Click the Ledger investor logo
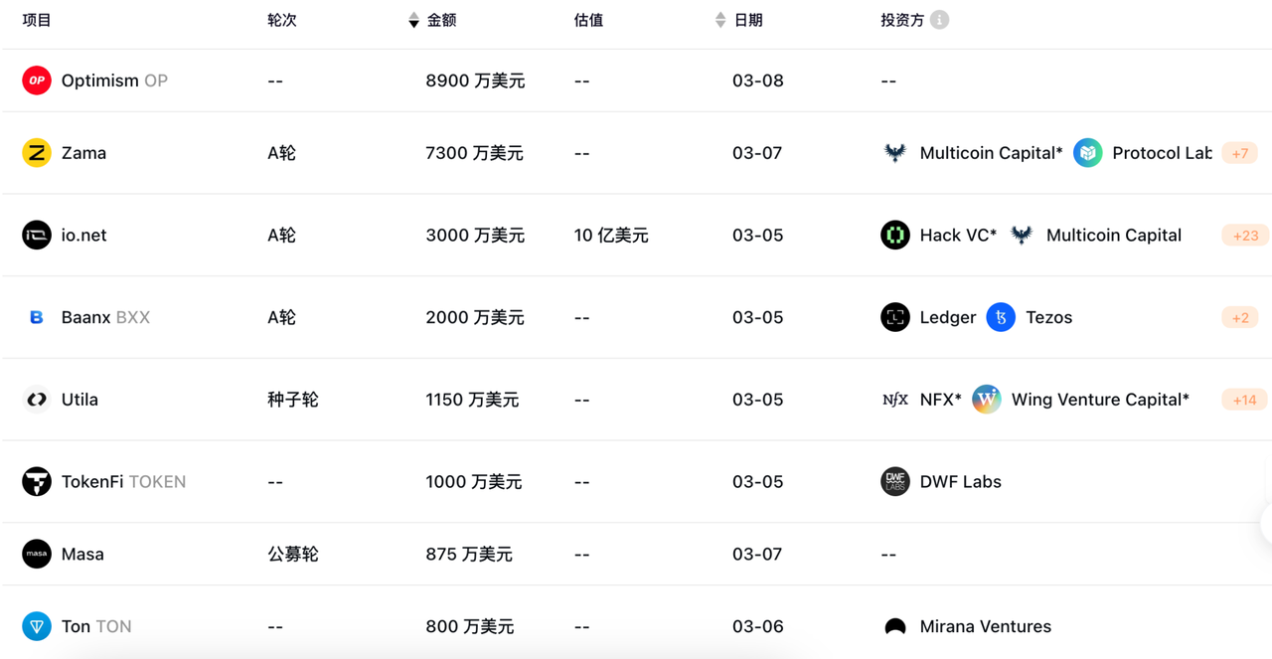 [x=893, y=317]
